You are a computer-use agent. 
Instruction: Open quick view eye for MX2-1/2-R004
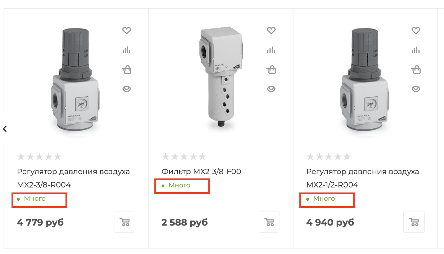click(x=416, y=89)
